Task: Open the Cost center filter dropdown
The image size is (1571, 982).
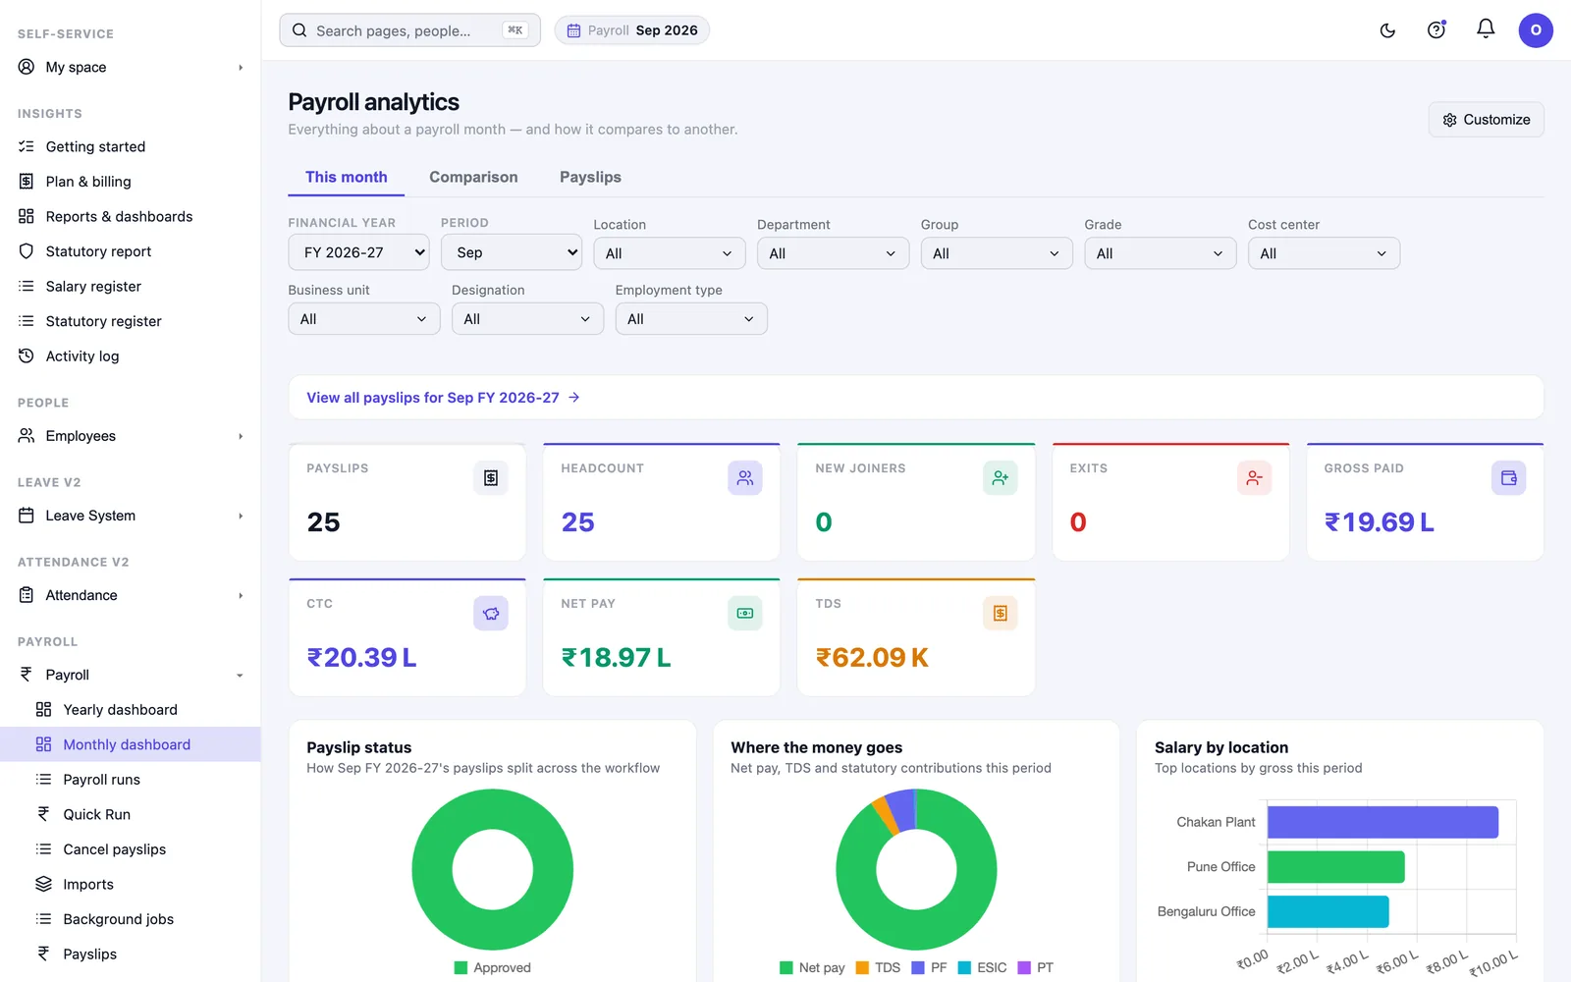Action: coord(1324,253)
